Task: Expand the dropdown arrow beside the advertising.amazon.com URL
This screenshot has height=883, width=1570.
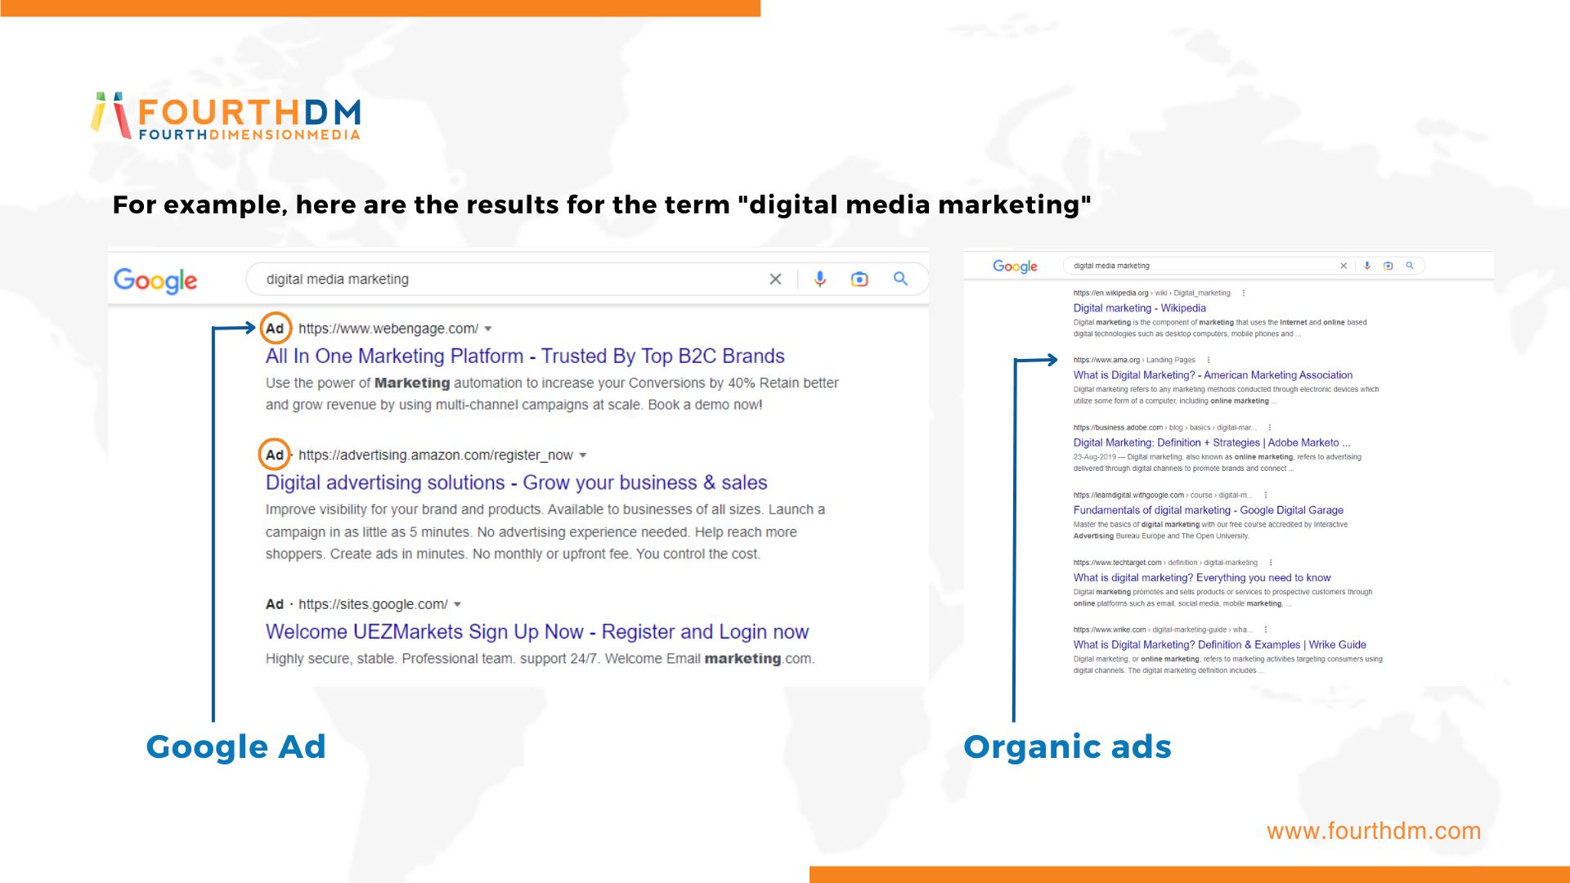Action: (x=583, y=455)
